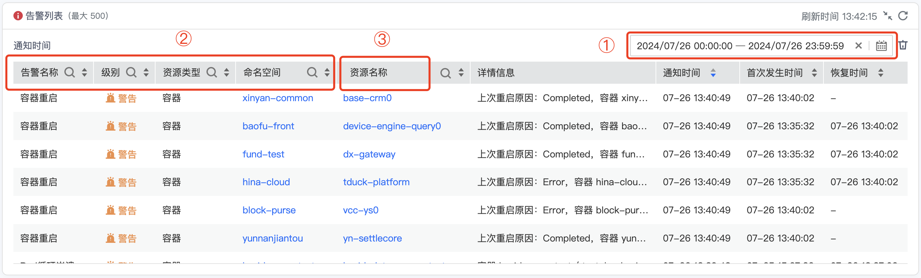Click the trash icon to clear filters
Image resolution: width=921 pixels, height=278 pixels.
coord(903,45)
